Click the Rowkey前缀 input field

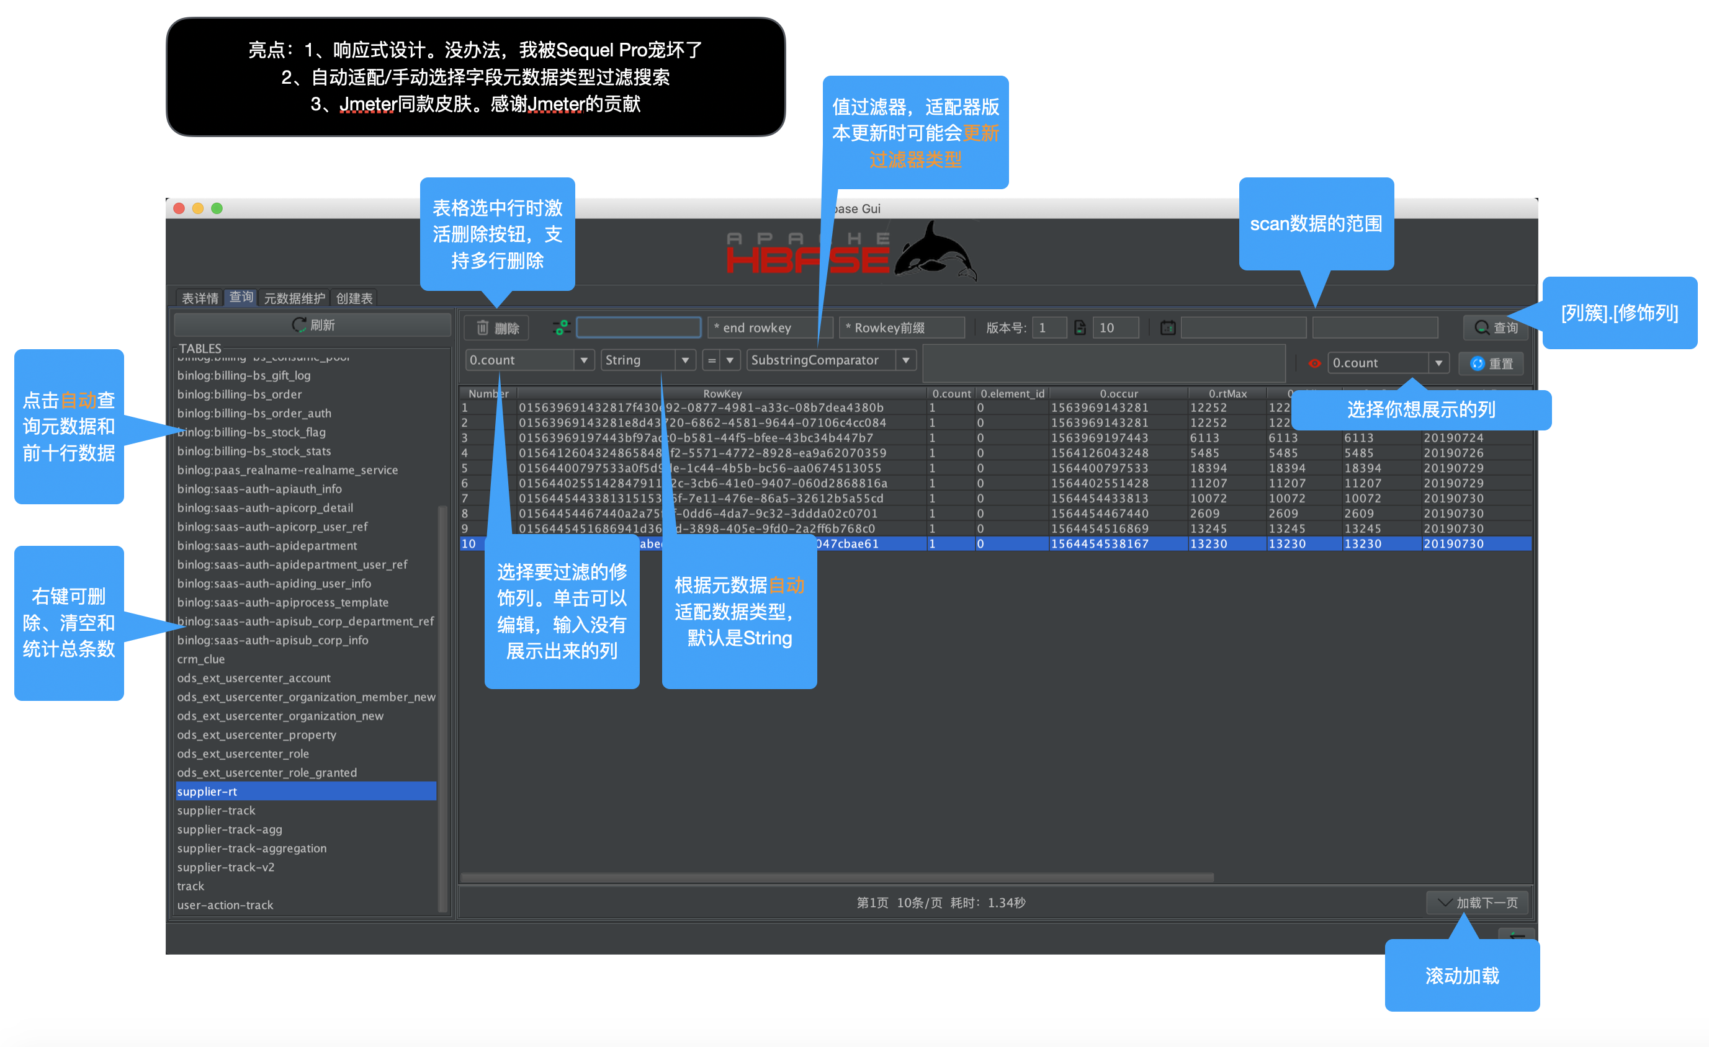(x=902, y=327)
